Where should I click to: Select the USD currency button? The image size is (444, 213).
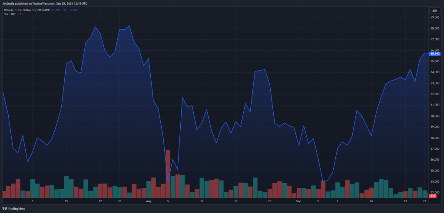coord(434,11)
